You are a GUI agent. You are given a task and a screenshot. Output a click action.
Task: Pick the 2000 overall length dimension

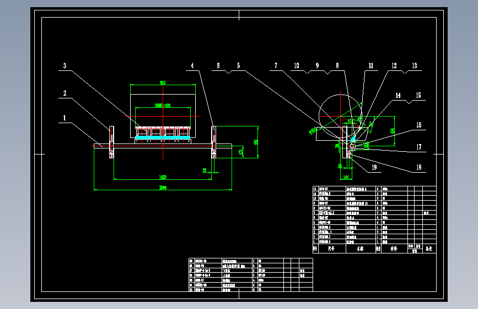(163, 187)
